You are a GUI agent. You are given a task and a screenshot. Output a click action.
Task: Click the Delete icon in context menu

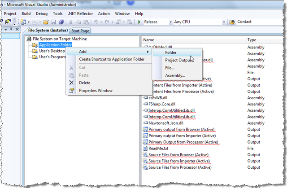click(x=71, y=83)
